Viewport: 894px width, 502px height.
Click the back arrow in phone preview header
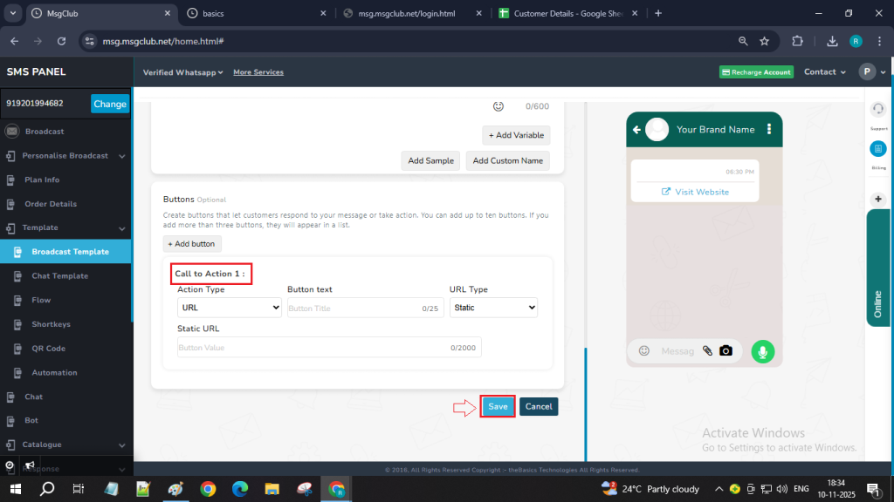coord(637,130)
